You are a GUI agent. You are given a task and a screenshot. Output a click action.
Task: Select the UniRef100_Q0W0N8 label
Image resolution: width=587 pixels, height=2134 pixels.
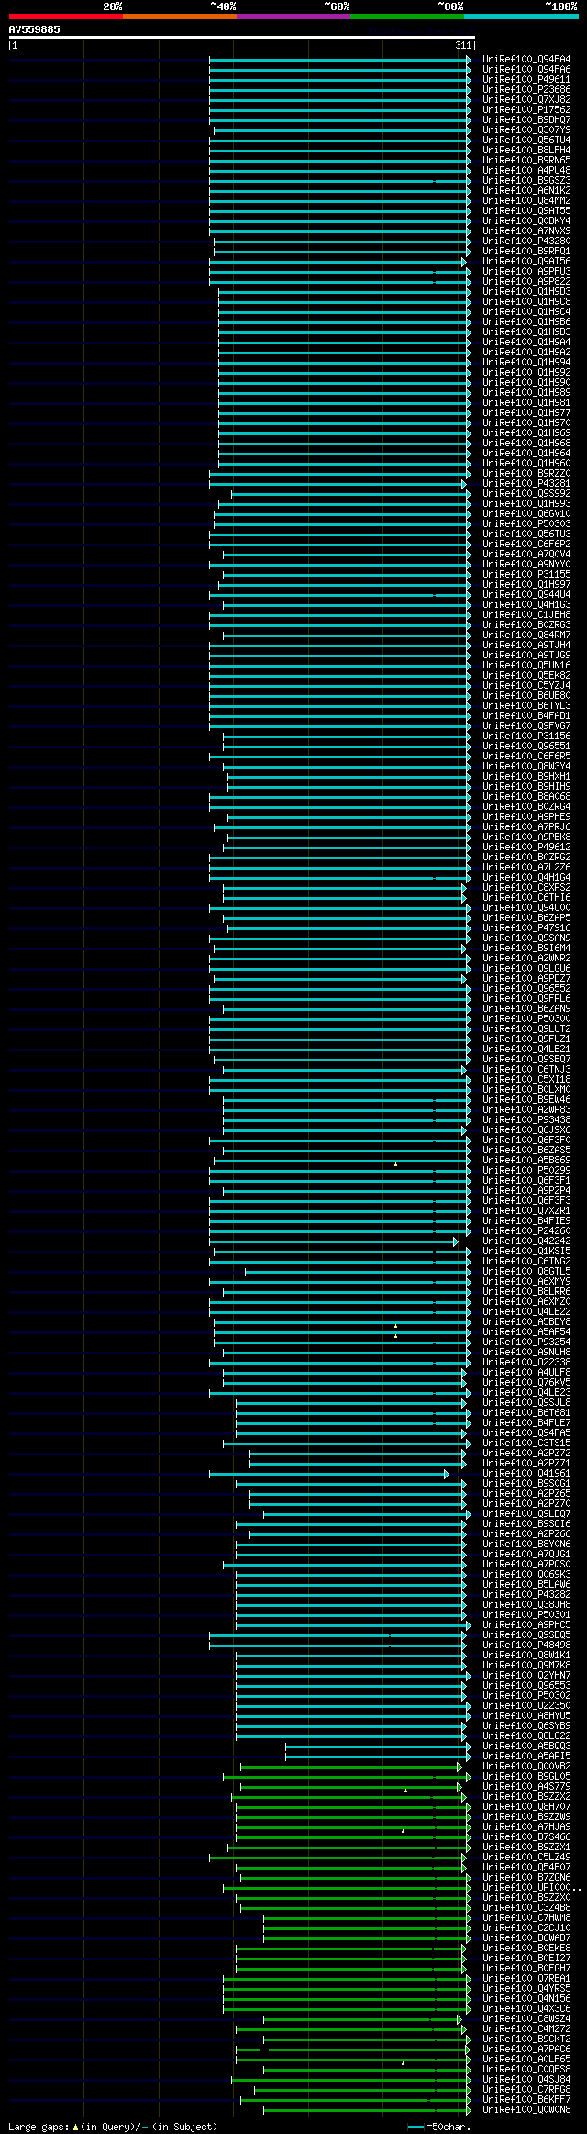(526, 2110)
